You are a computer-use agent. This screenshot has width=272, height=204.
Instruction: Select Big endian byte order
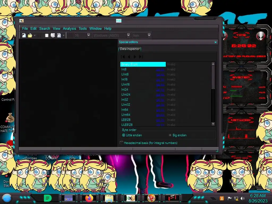coord(178,135)
